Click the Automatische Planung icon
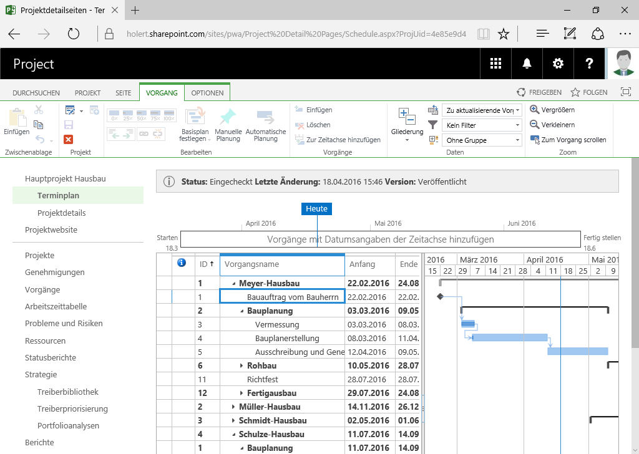 pyautogui.click(x=265, y=117)
